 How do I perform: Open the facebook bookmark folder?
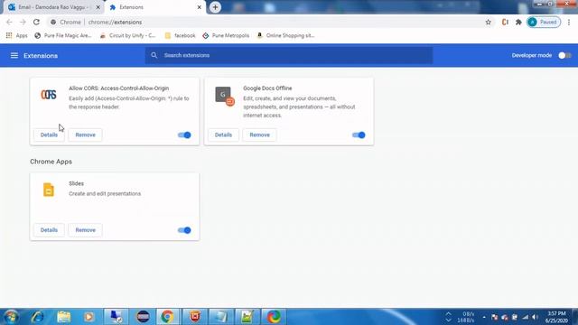pyautogui.click(x=181, y=35)
